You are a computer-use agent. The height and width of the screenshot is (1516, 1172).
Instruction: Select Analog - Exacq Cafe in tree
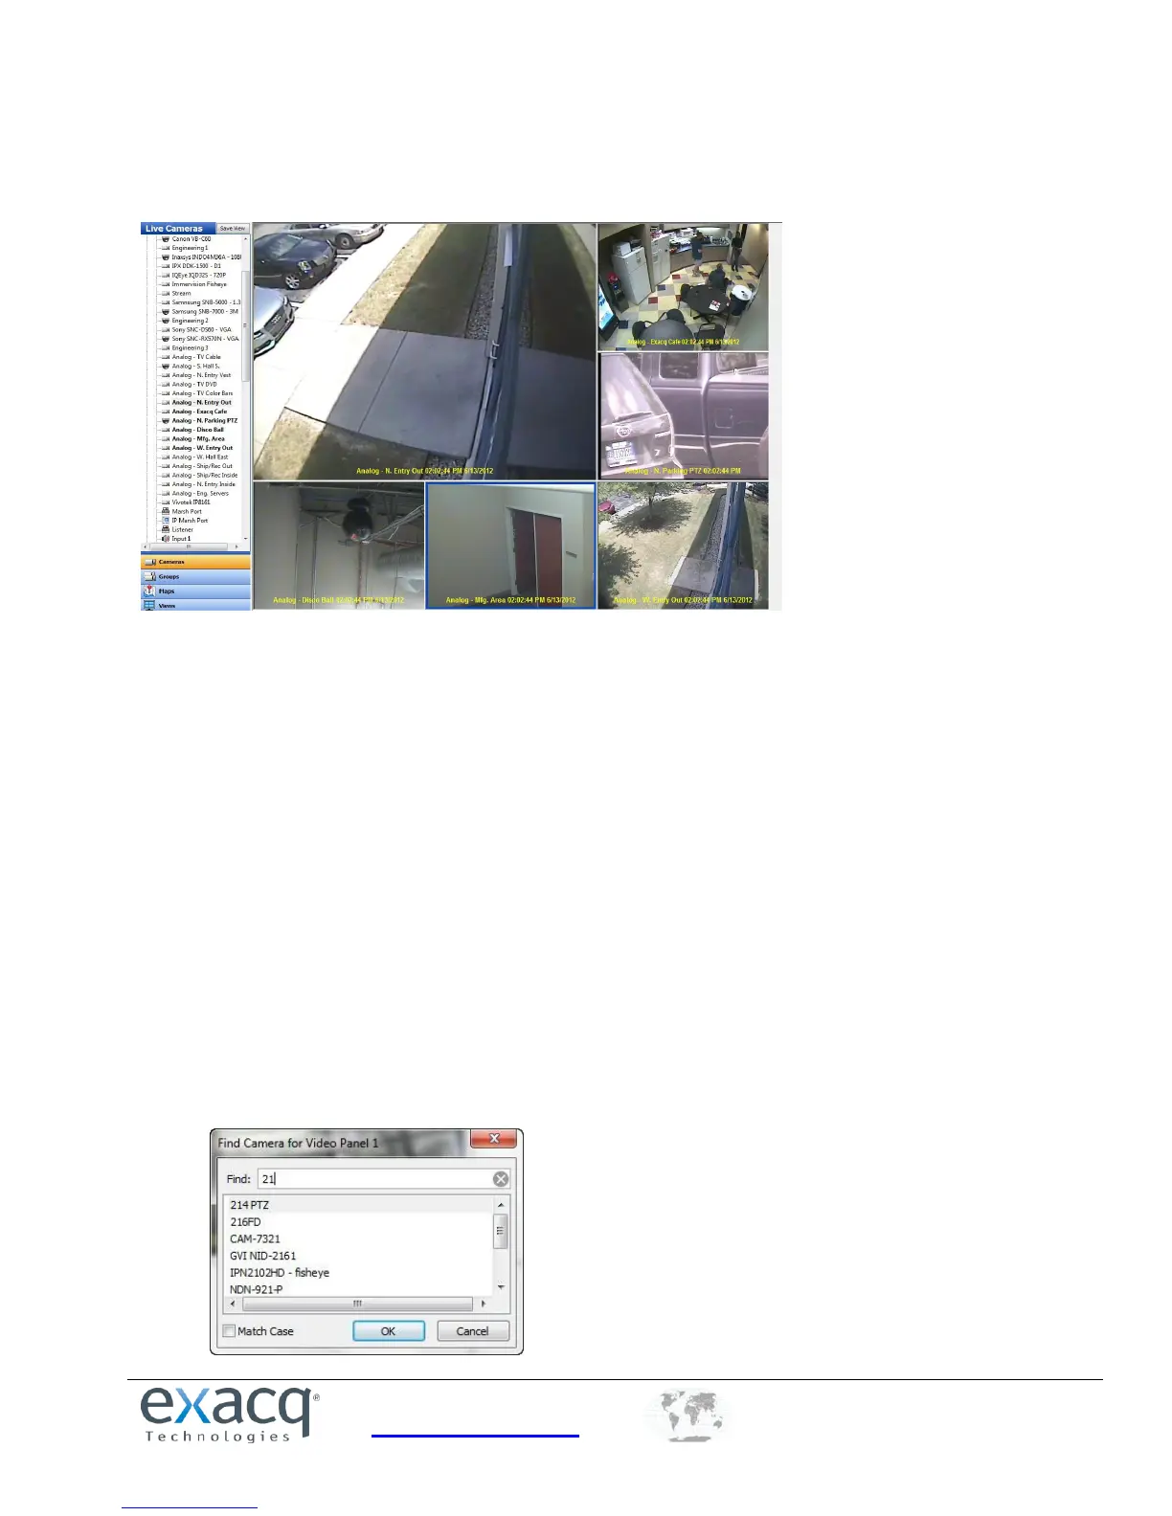199,412
